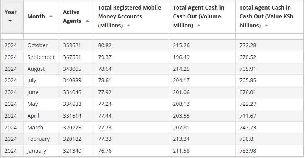Sort by Registered Mobile Money Accounts arrow
Image resolution: width=305 pixels, height=158 pixels.
click(128, 26)
